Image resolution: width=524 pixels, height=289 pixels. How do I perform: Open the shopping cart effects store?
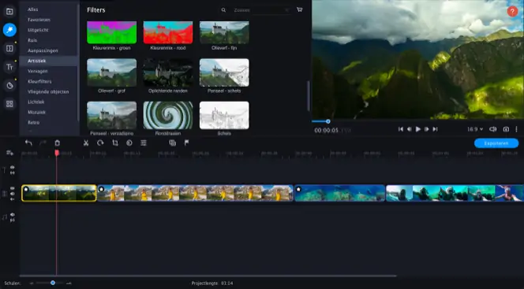300,9
